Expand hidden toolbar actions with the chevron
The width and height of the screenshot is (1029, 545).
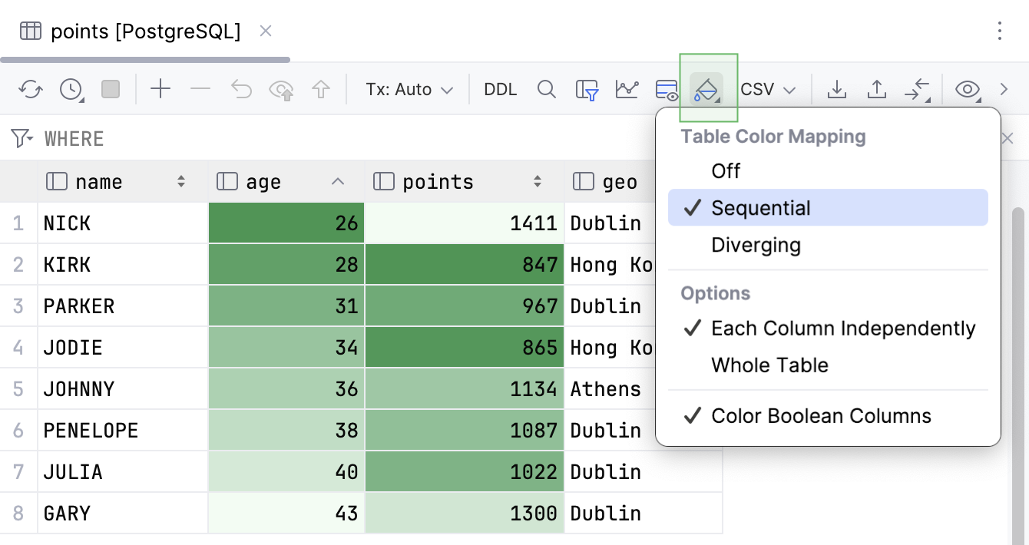(x=1004, y=88)
